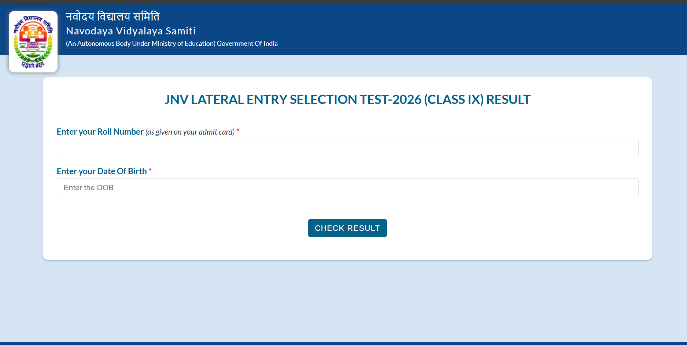Click the 'Navodaya Vidyalaya Samiti' English title

click(x=131, y=31)
